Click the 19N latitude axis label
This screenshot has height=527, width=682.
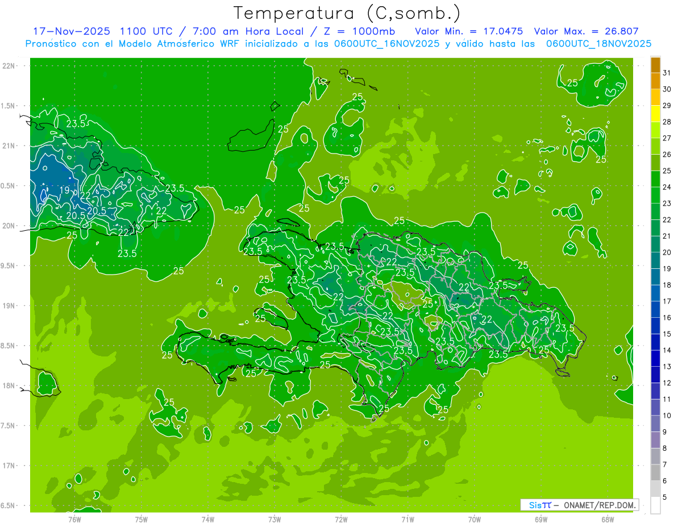point(9,306)
